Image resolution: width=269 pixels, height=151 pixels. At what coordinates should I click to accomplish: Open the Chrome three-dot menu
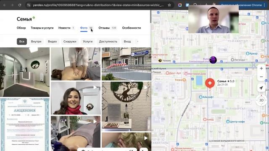tap(265, 5)
